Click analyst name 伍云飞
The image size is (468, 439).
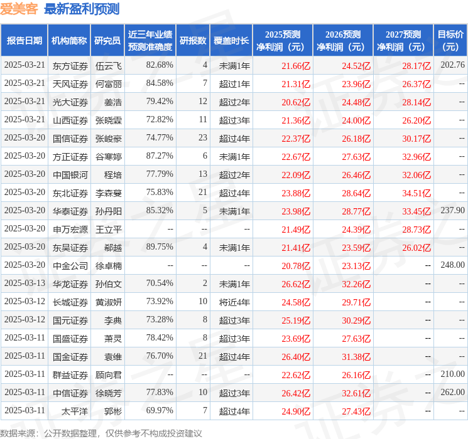109,66
